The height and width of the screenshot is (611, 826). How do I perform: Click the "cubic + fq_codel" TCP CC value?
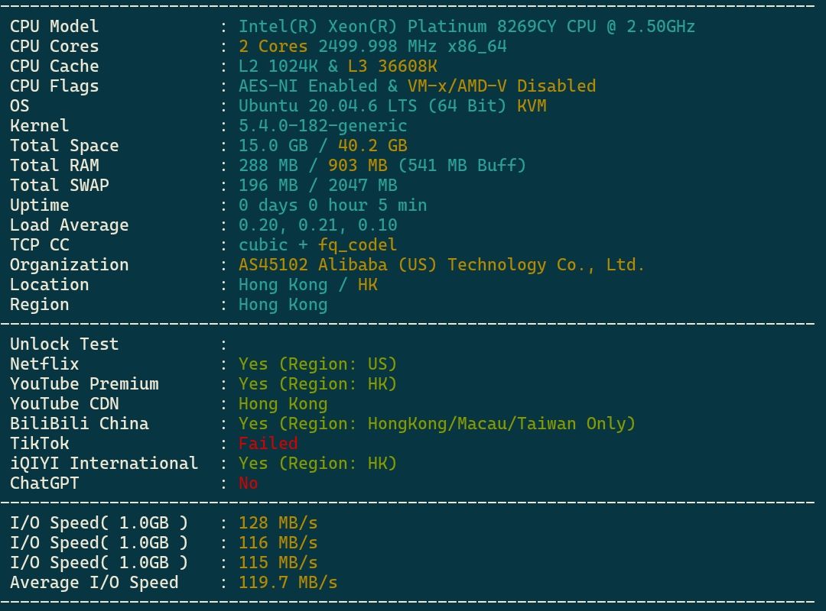pos(317,245)
